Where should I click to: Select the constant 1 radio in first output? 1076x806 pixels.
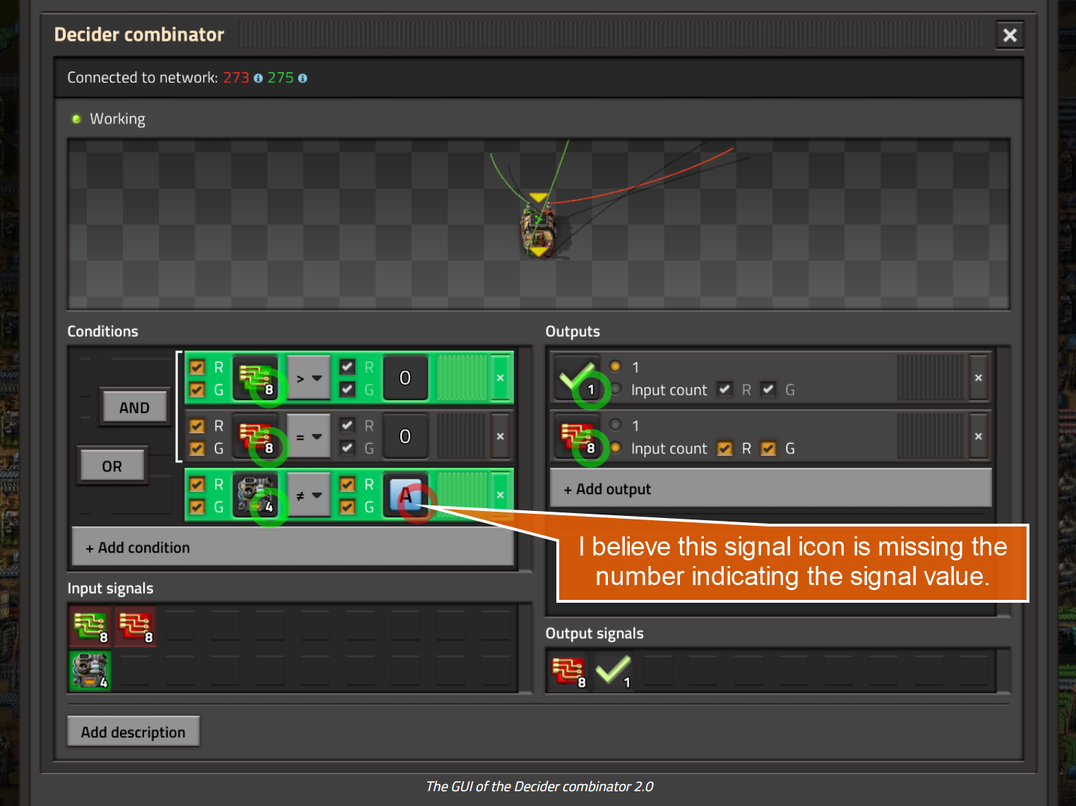pyautogui.click(x=616, y=366)
